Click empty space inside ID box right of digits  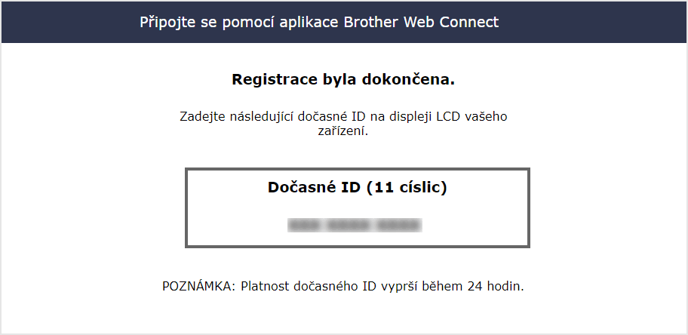point(475,225)
